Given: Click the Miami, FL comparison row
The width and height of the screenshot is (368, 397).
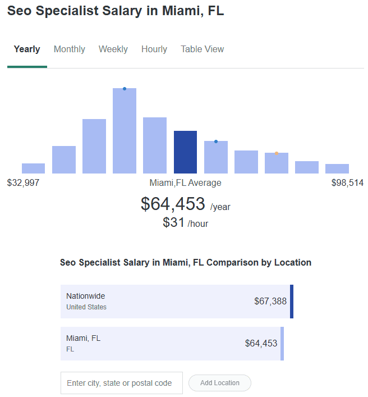Looking at the screenshot, I should 171,344.
